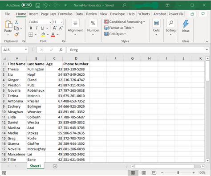Open the Name Box dropdown arrow
This screenshot has height=176, width=211.
click(26, 49)
